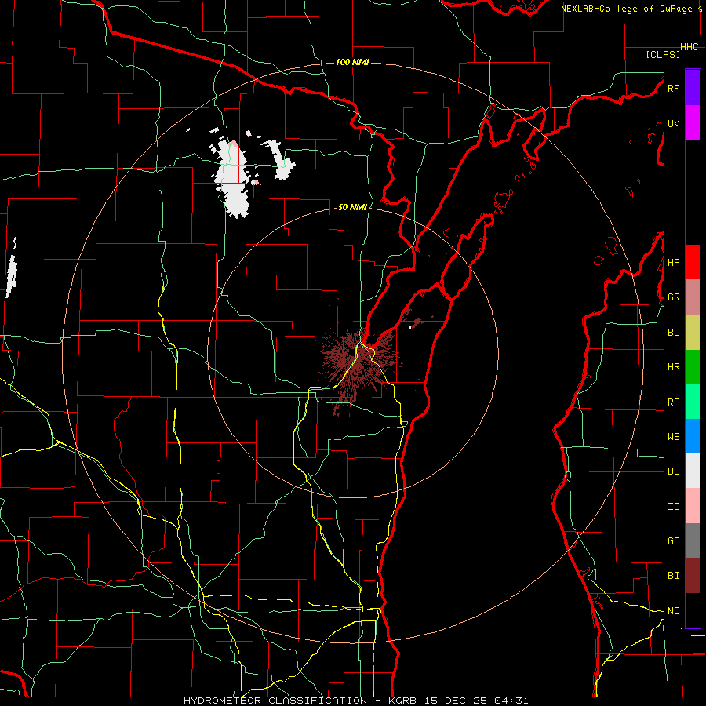This screenshot has width=706, height=706.
Task: Click the RF legend label
Action: pyautogui.click(x=673, y=88)
